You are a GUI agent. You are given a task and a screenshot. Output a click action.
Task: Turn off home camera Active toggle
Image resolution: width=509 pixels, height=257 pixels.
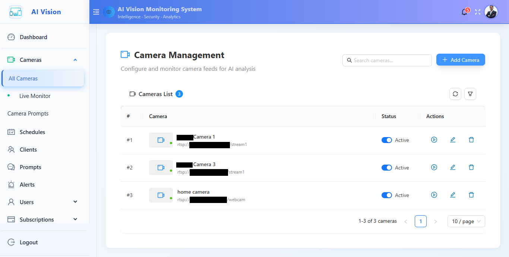(x=387, y=195)
